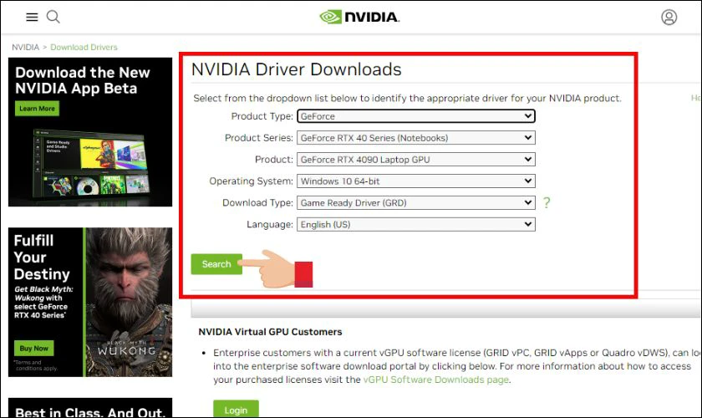Open the Language dropdown
This screenshot has width=702, height=418.
pyautogui.click(x=416, y=224)
